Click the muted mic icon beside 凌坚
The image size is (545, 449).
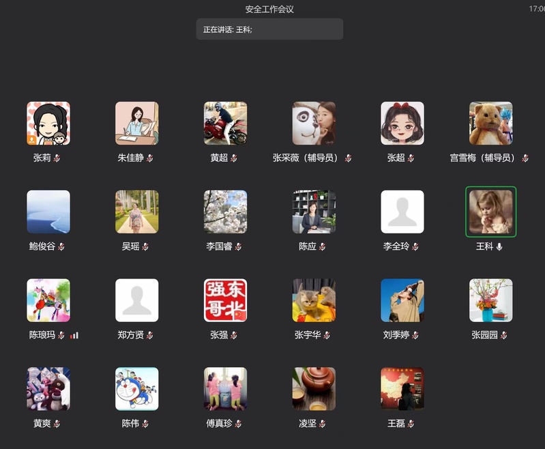tap(323, 424)
